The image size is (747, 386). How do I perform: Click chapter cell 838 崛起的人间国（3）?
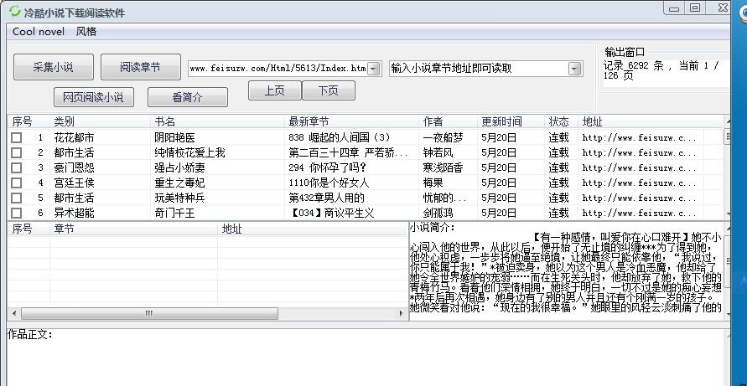340,138
